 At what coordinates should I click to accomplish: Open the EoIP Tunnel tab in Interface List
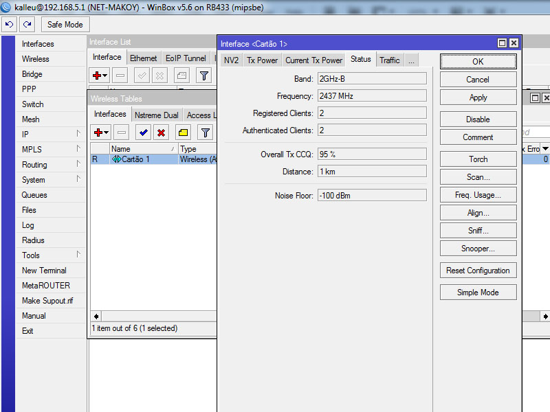pyautogui.click(x=186, y=58)
